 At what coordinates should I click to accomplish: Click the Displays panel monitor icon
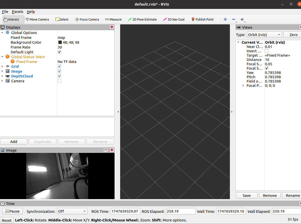3,27
